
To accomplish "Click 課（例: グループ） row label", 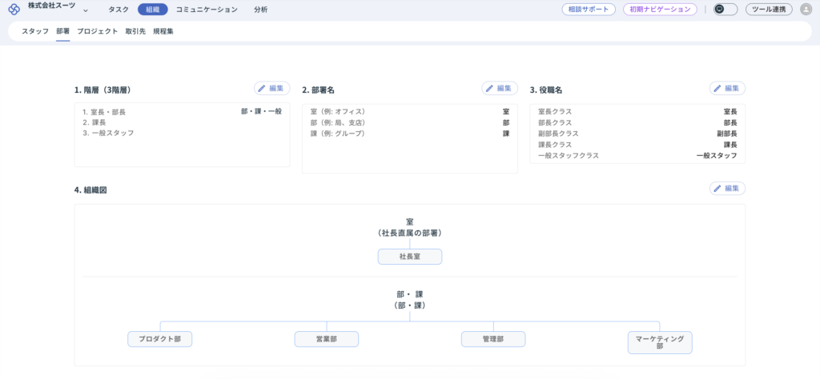I will coord(337,134).
